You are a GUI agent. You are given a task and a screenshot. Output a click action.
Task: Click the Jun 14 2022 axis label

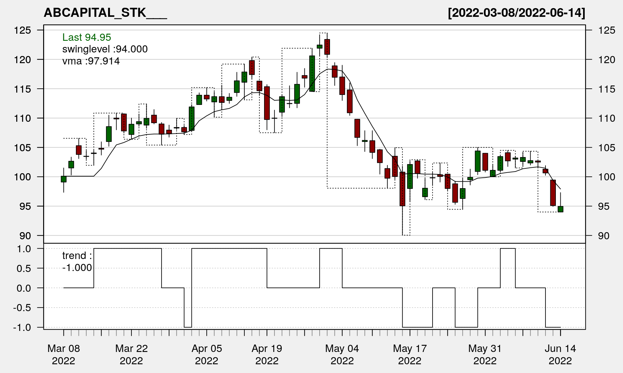(560, 354)
